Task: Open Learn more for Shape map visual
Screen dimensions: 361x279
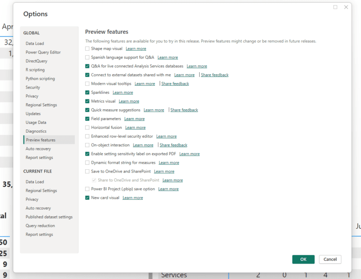Action: [x=136, y=49]
